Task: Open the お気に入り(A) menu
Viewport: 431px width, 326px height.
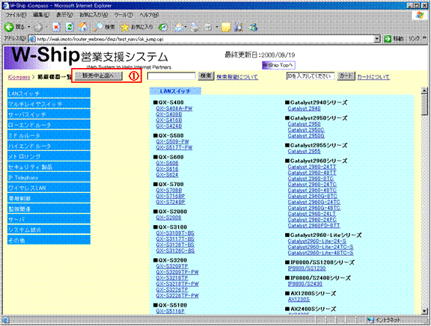Action: pos(94,15)
